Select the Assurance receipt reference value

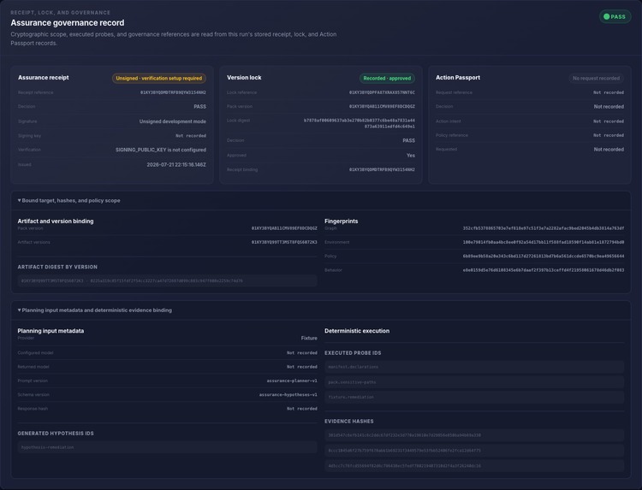click(173, 92)
